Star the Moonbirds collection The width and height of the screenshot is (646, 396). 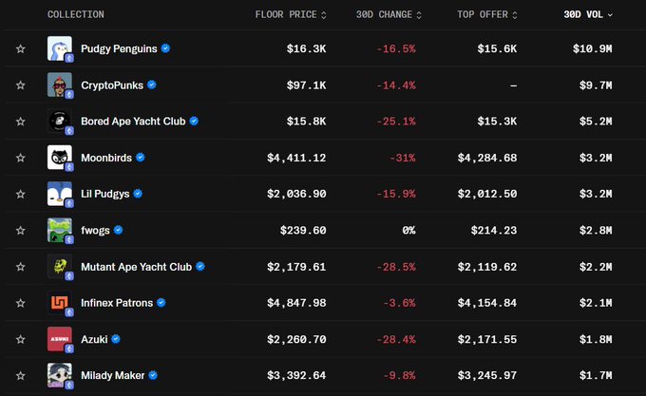[21, 158]
